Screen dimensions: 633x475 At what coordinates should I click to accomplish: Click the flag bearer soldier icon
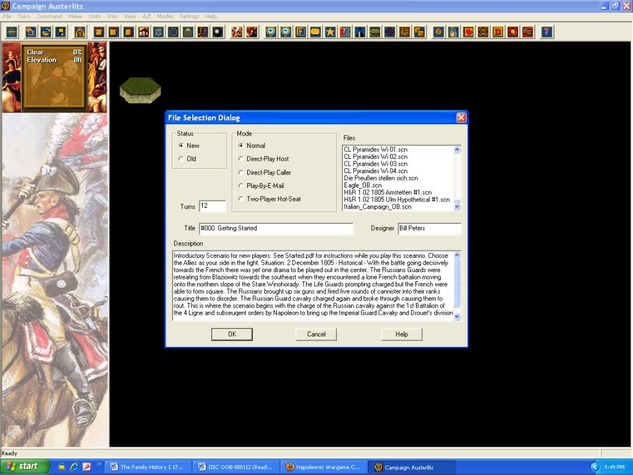click(x=203, y=32)
